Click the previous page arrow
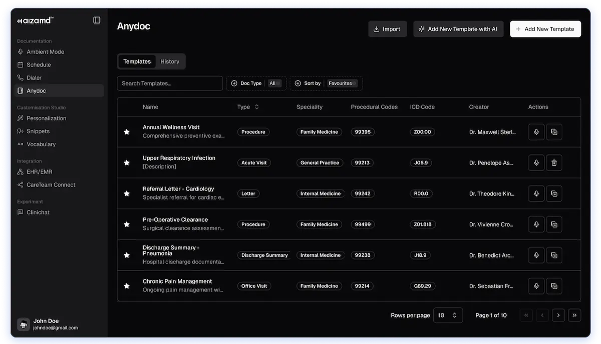The image size is (601, 344). (542, 315)
